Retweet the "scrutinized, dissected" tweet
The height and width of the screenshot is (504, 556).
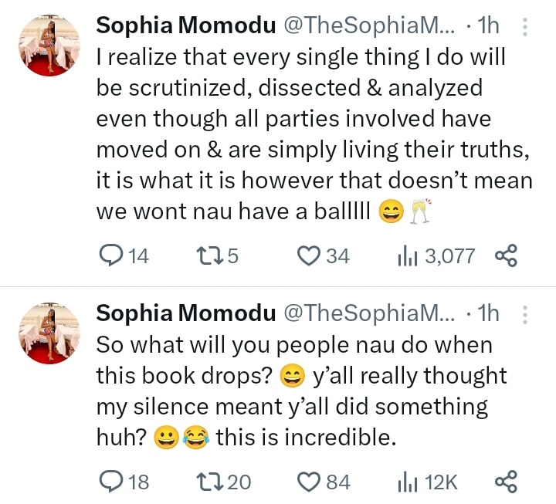coord(208,255)
